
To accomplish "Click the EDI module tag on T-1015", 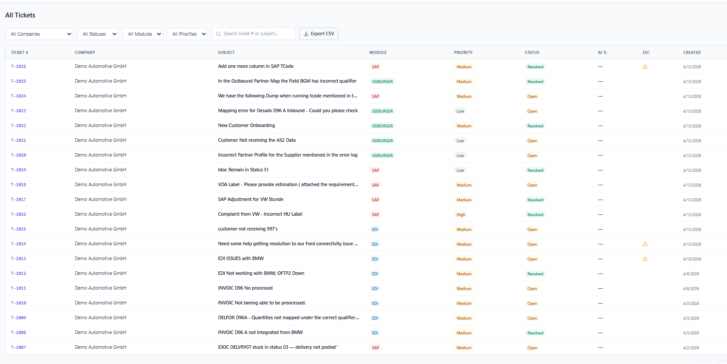I will coord(375,230).
